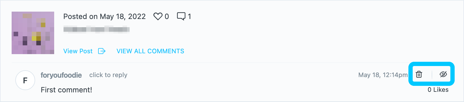Click the exit arrow icon beside View Post
The height and width of the screenshot is (102, 464).
tap(102, 51)
